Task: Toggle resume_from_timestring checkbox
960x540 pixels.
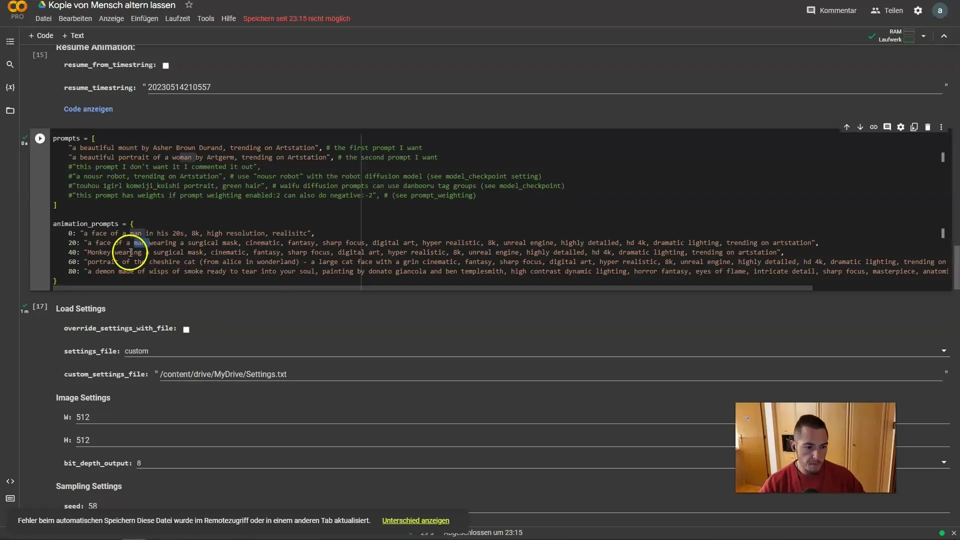Action: (166, 65)
